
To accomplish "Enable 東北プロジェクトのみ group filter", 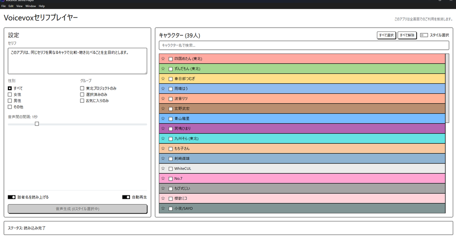I will [82, 88].
